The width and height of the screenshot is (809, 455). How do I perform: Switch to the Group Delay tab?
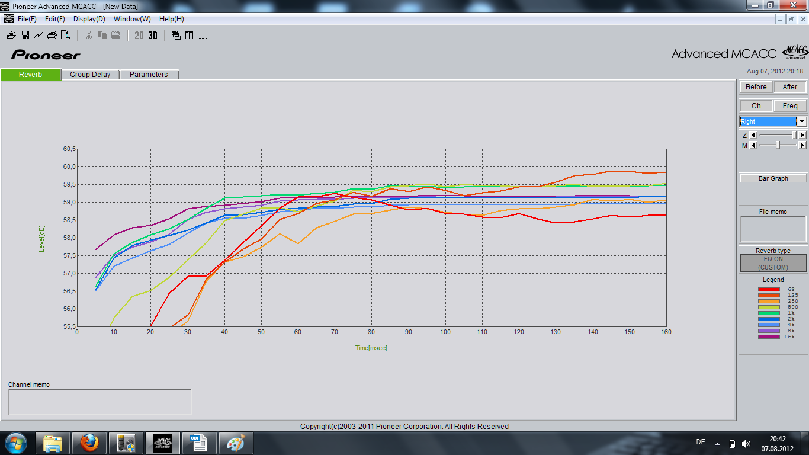(90, 75)
